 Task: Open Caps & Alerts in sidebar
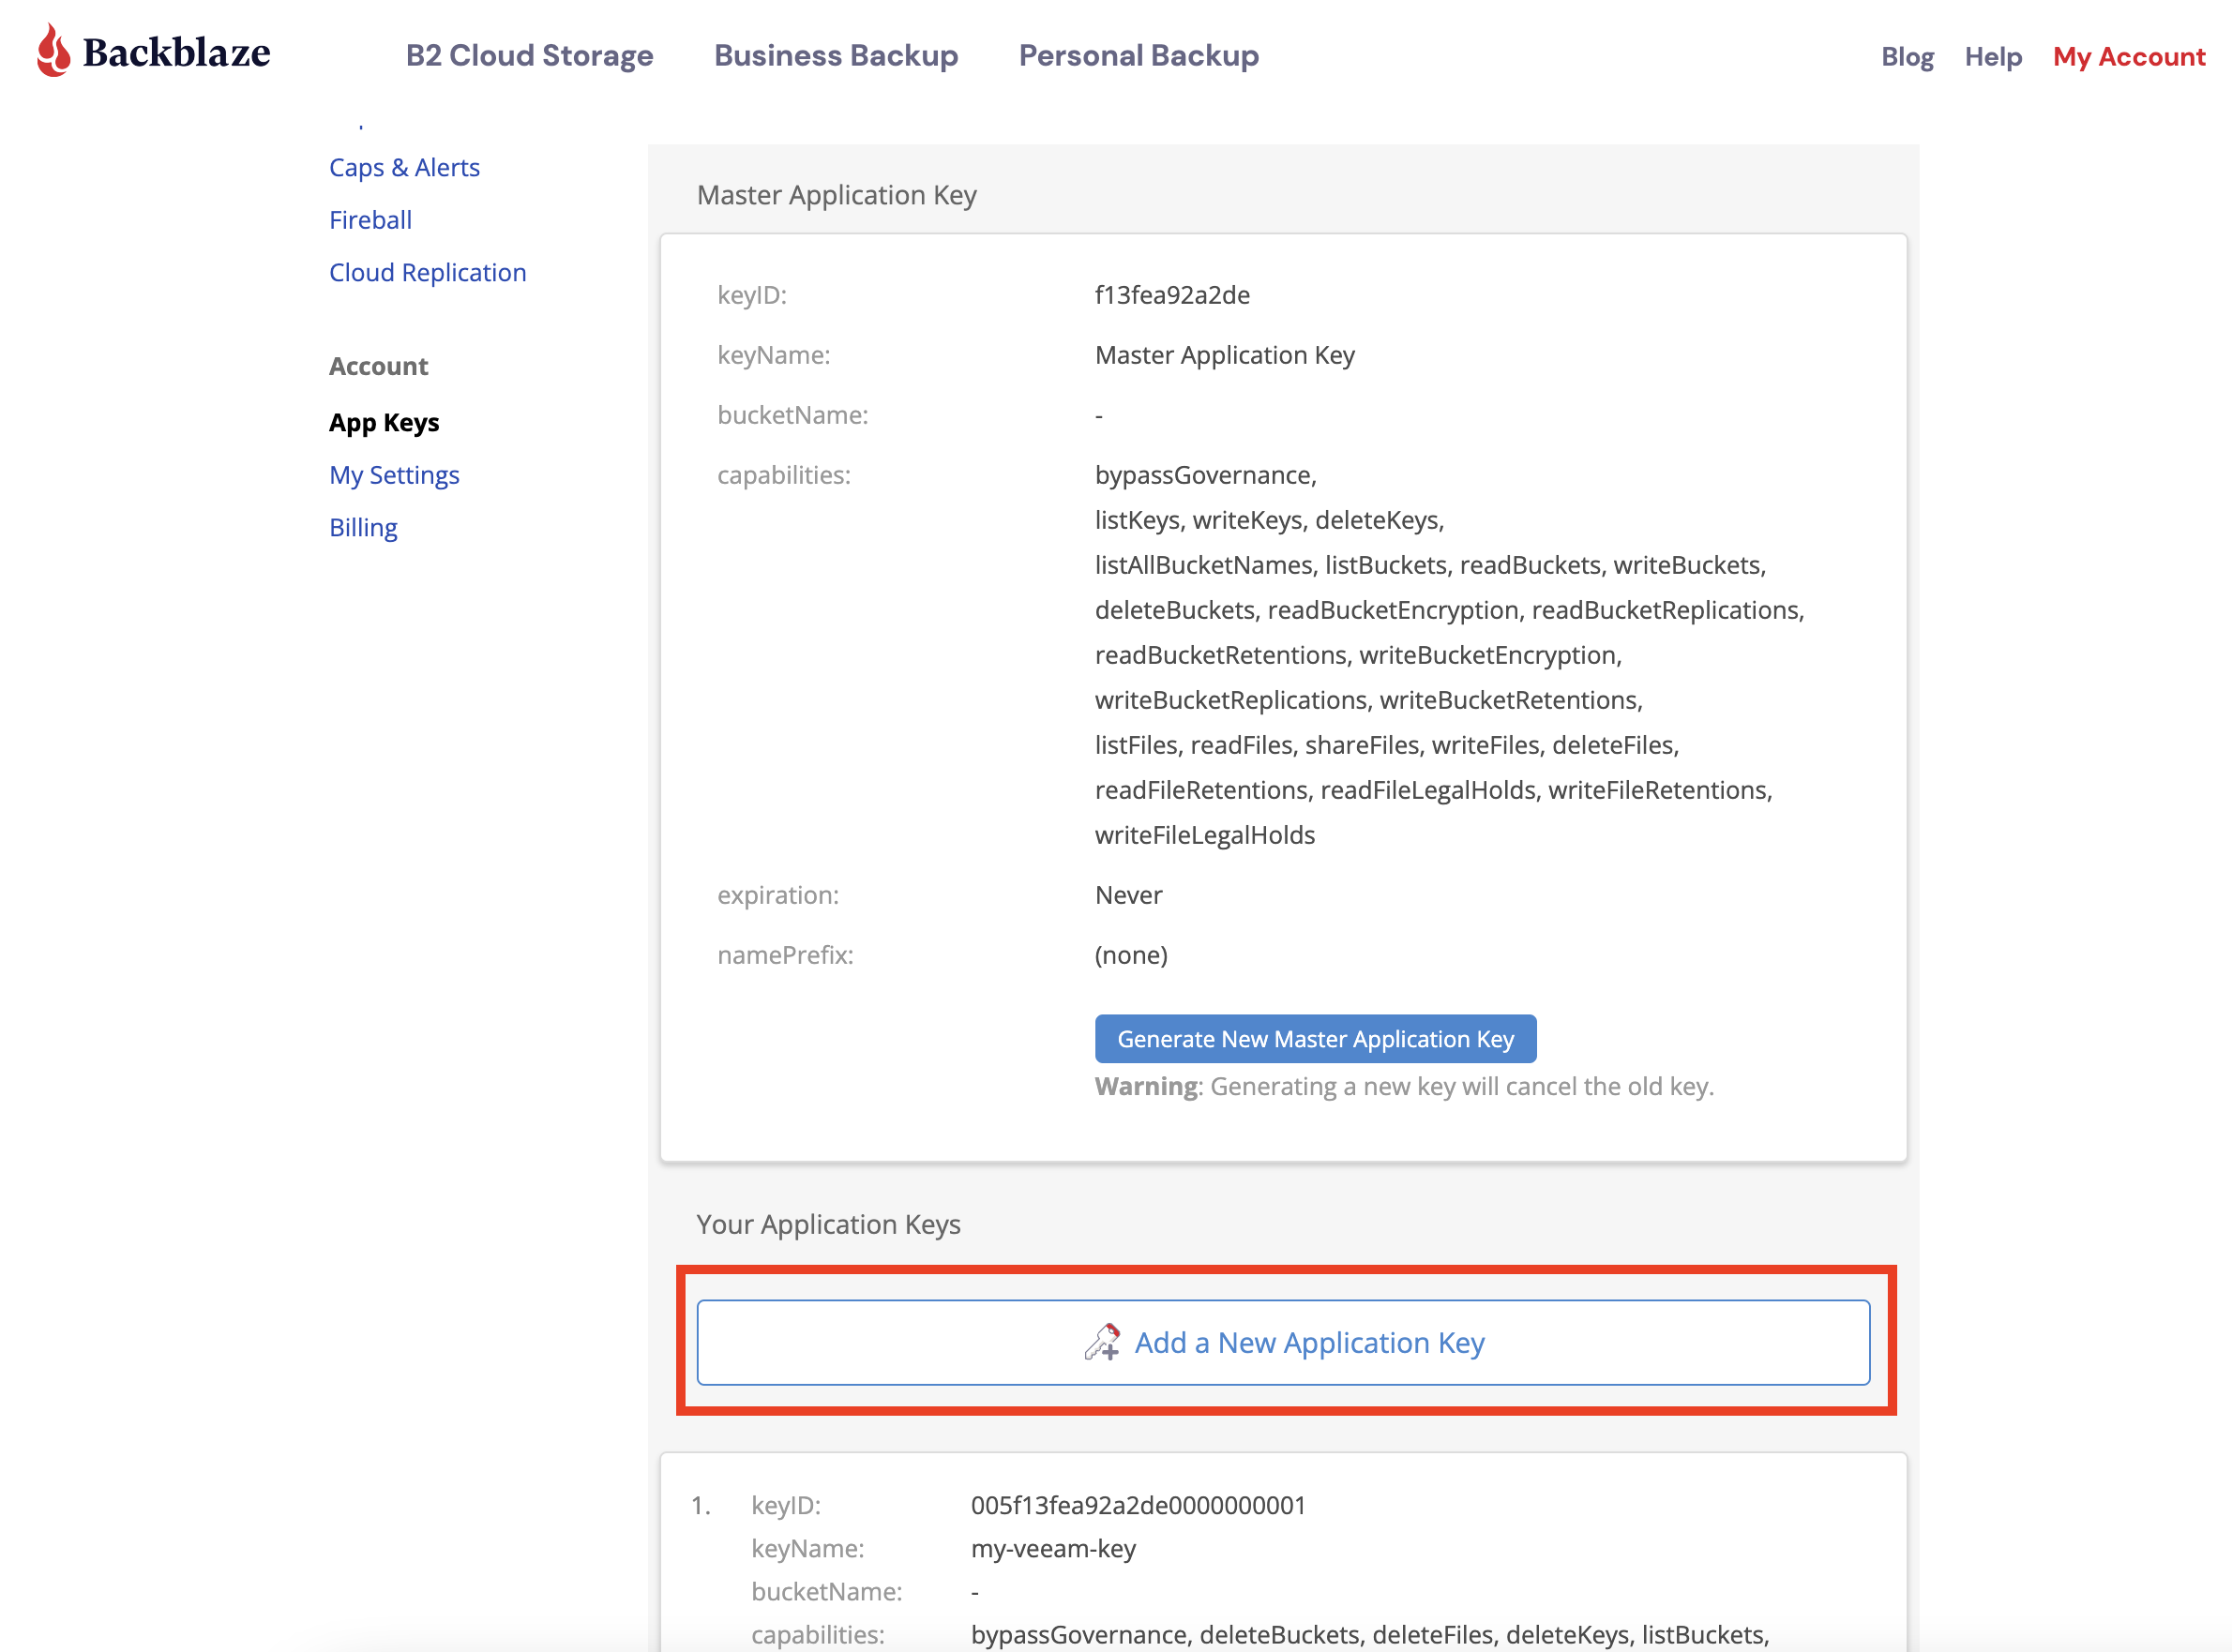404,167
